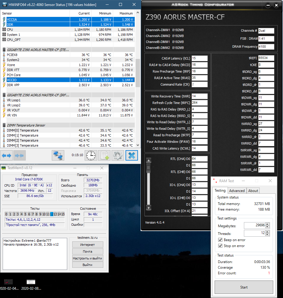Click the PCIEX8 thermometer icon
283x298 pixels.
(x=4, y=55)
